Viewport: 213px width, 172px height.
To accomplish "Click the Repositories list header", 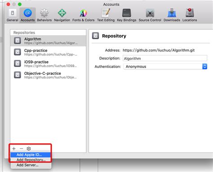I will coord(24,32).
